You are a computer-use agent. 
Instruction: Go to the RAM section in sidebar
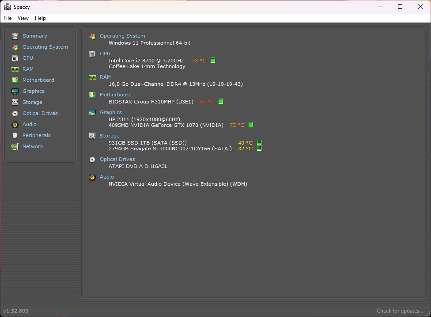coord(28,69)
